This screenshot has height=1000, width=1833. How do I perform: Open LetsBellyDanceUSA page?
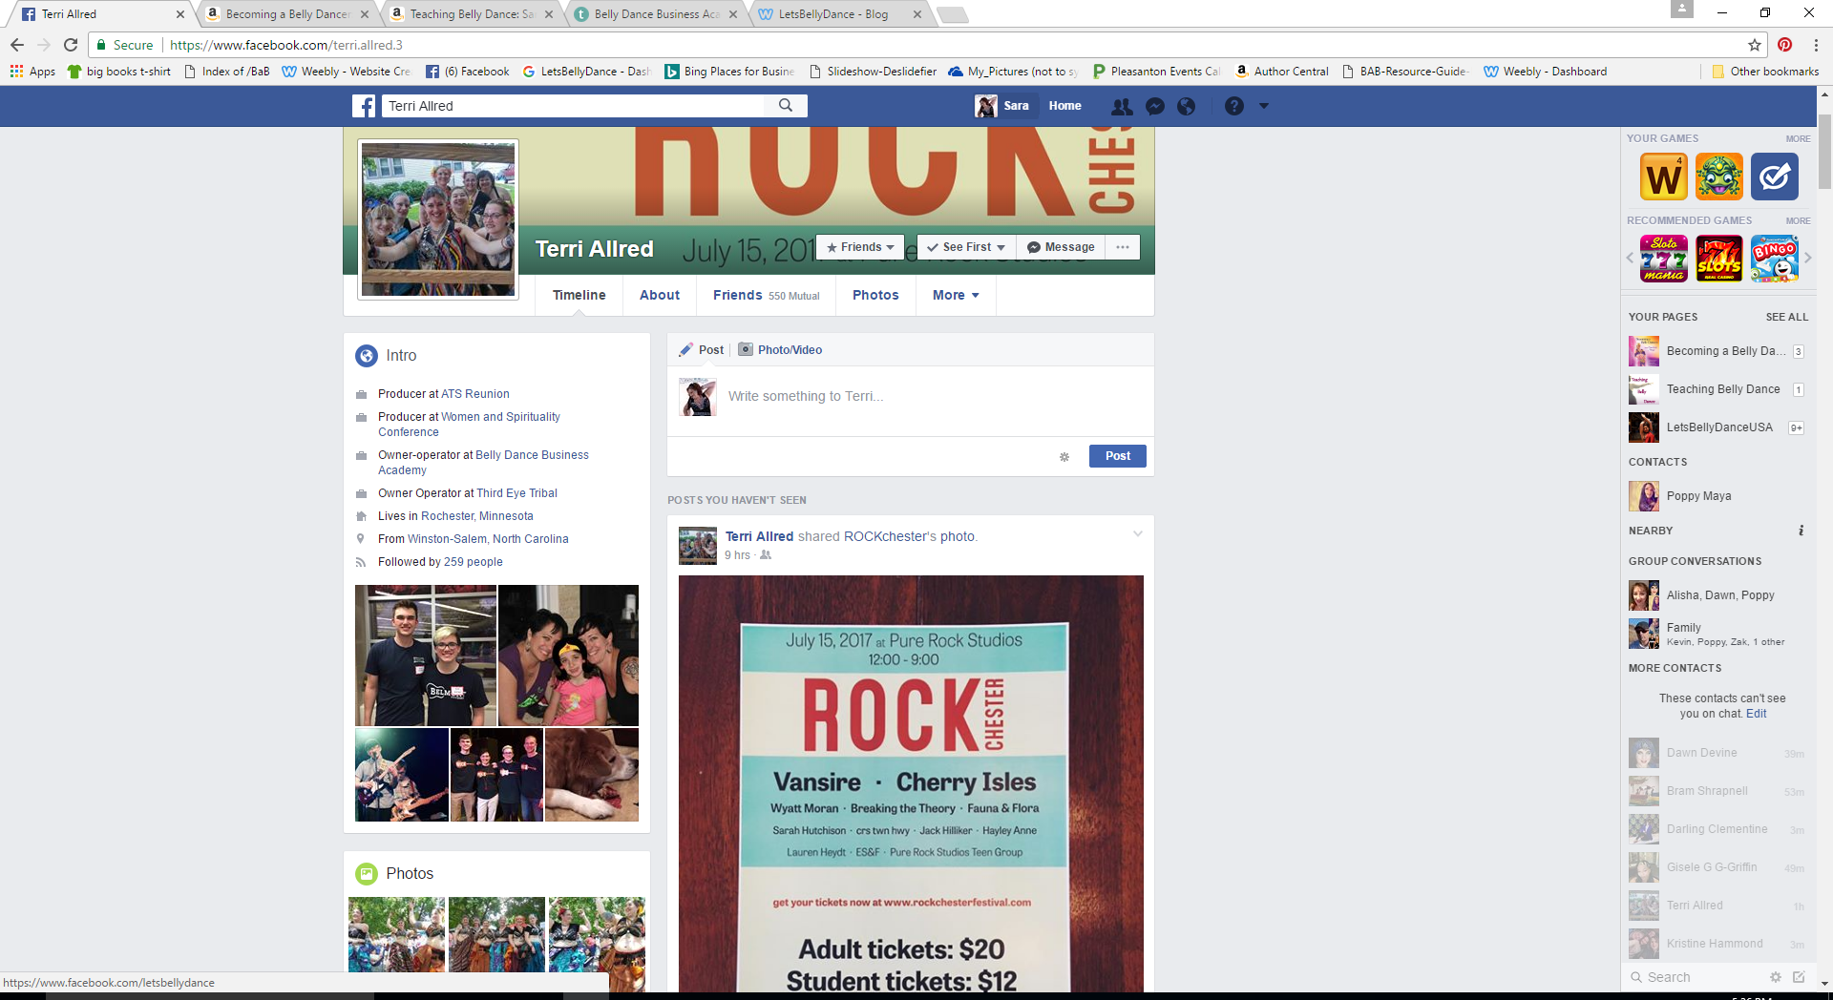pos(1718,427)
